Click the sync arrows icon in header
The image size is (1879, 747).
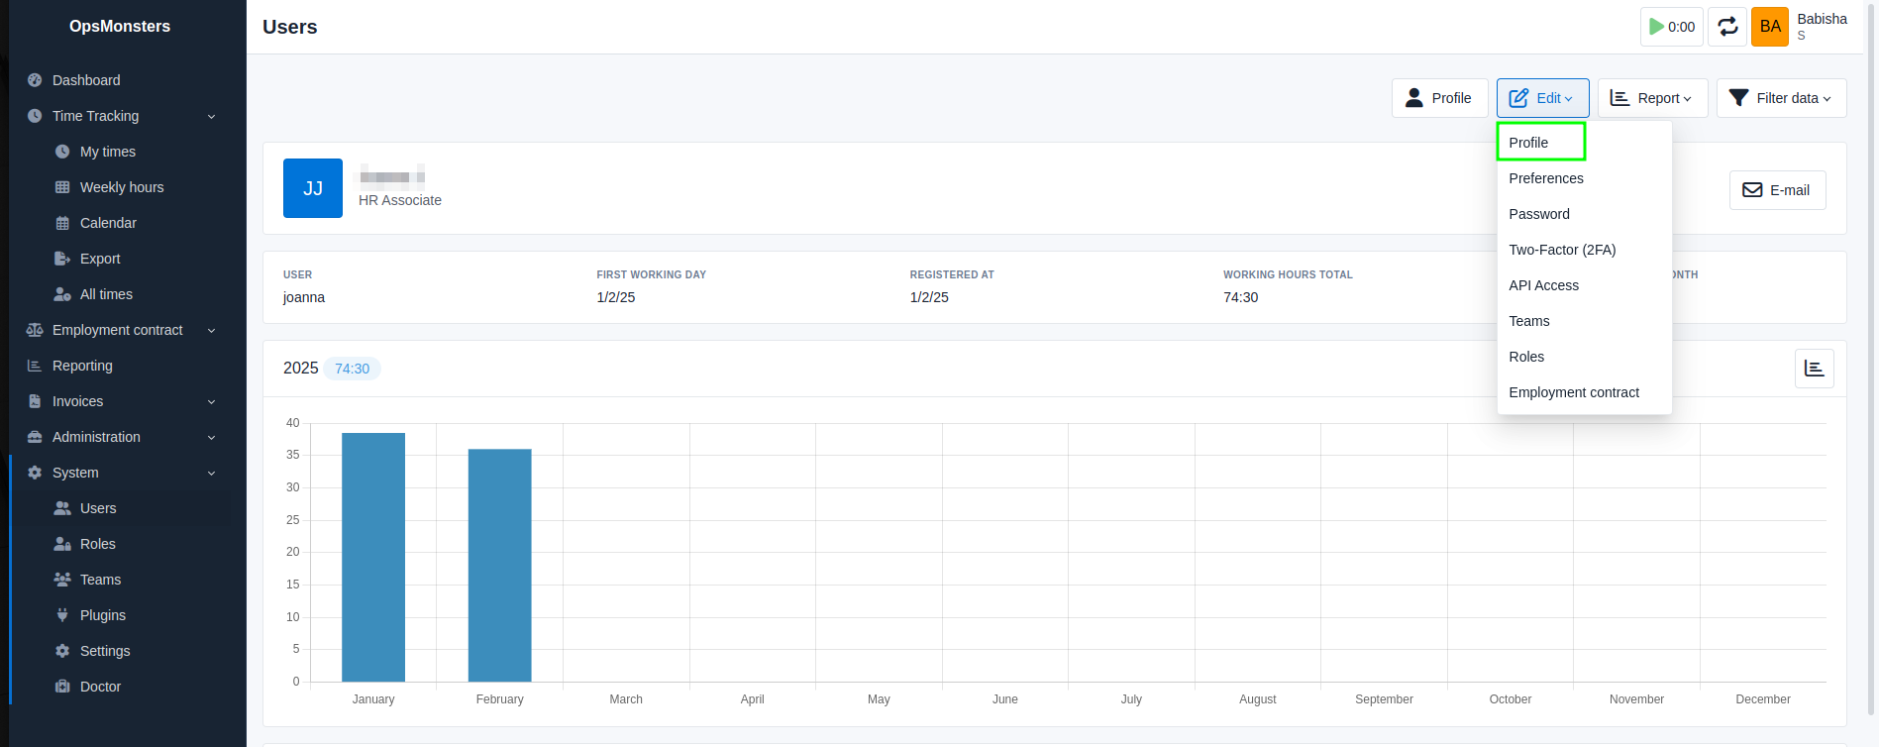point(1726,27)
